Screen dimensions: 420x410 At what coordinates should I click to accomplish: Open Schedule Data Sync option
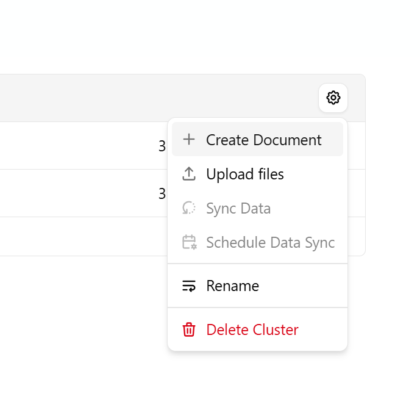(x=270, y=243)
